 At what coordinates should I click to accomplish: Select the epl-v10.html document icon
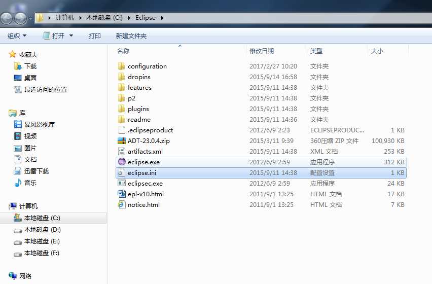click(122, 194)
